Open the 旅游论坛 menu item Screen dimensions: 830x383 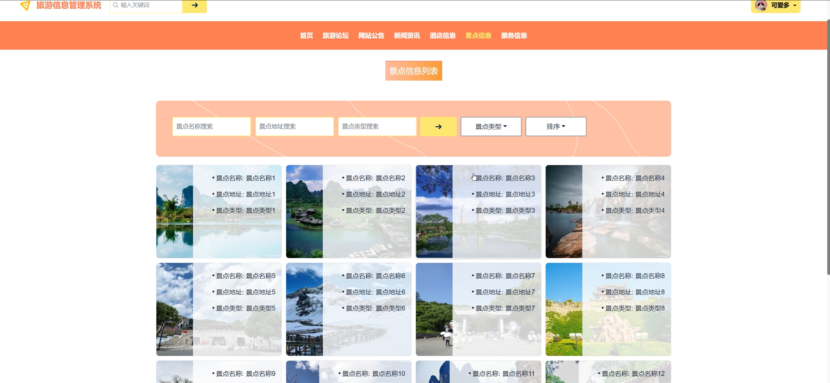(x=335, y=35)
